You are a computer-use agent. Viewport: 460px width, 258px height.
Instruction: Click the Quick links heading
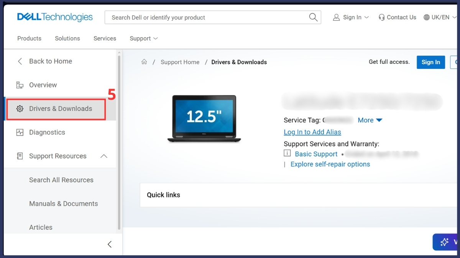click(x=163, y=195)
